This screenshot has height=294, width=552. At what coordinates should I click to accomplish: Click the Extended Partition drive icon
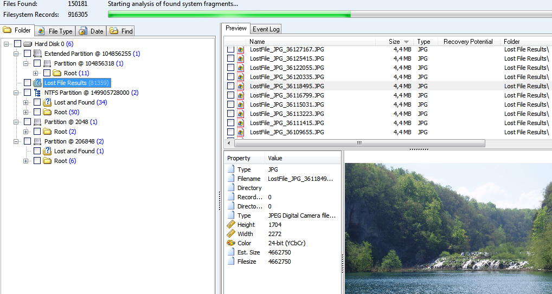pyautogui.click(x=37, y=54)
